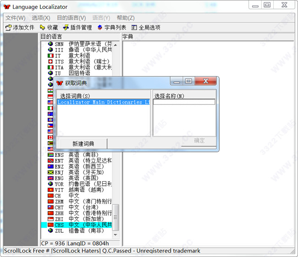
Task: Click South Africa flag of ENS row
Action: click(50, 155)
